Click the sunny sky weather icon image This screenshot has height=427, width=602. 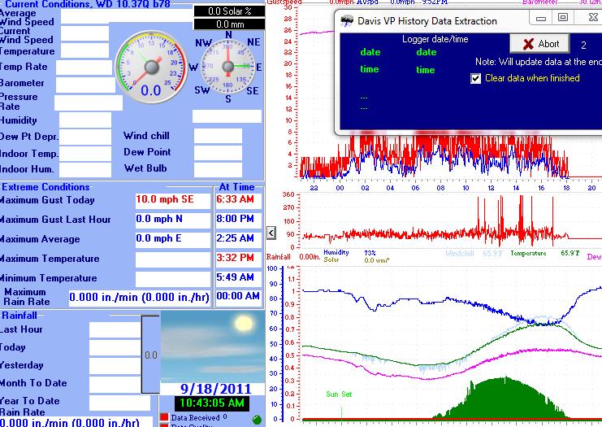[x=212, y=346]
